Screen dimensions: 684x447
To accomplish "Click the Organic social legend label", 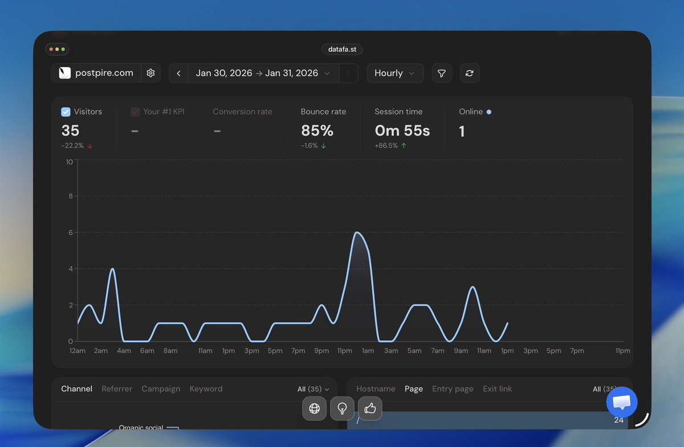I will (141, 427).
